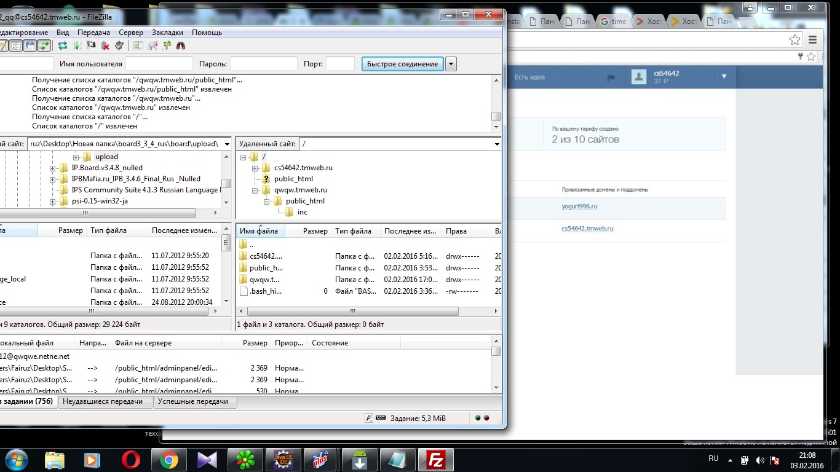Open yogurt996.ru domain link
Image resolution: width=840 pixels, height=472 pixels.
(579, 206)
